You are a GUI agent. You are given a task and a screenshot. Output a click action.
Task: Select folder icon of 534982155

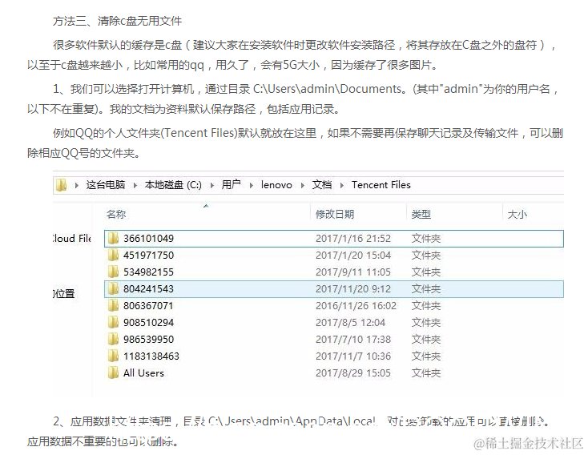pyautogui.click(x=113, y=272)
